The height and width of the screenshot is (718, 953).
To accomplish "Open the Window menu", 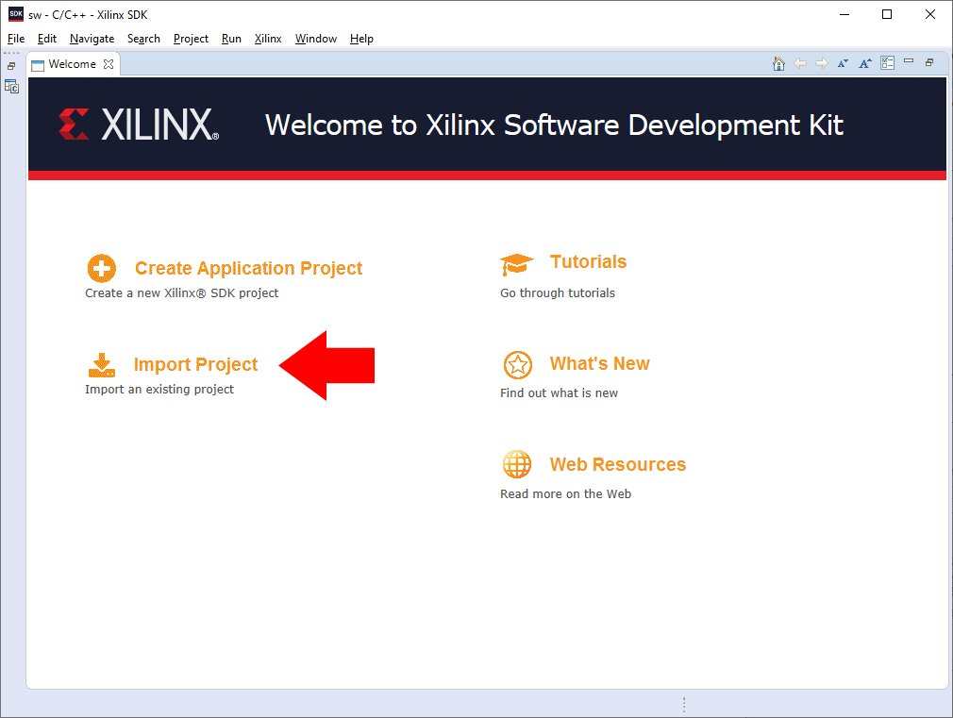I will [x=315, y=39].
